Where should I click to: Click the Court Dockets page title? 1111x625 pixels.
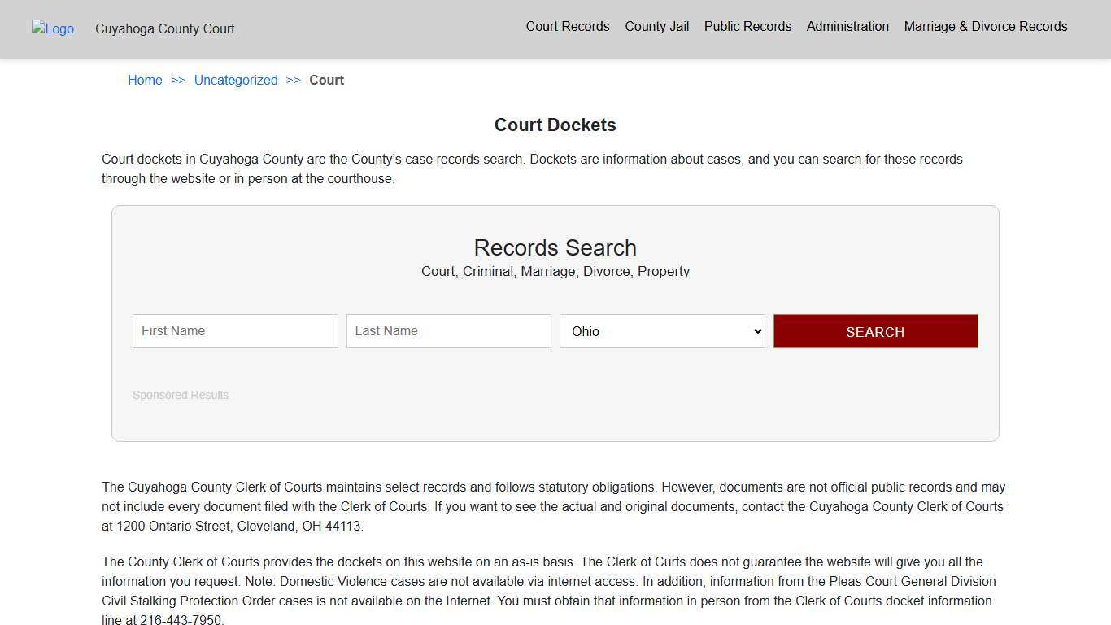[x=555, y=125]
